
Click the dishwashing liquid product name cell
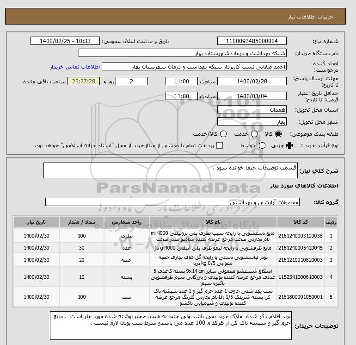213,248
